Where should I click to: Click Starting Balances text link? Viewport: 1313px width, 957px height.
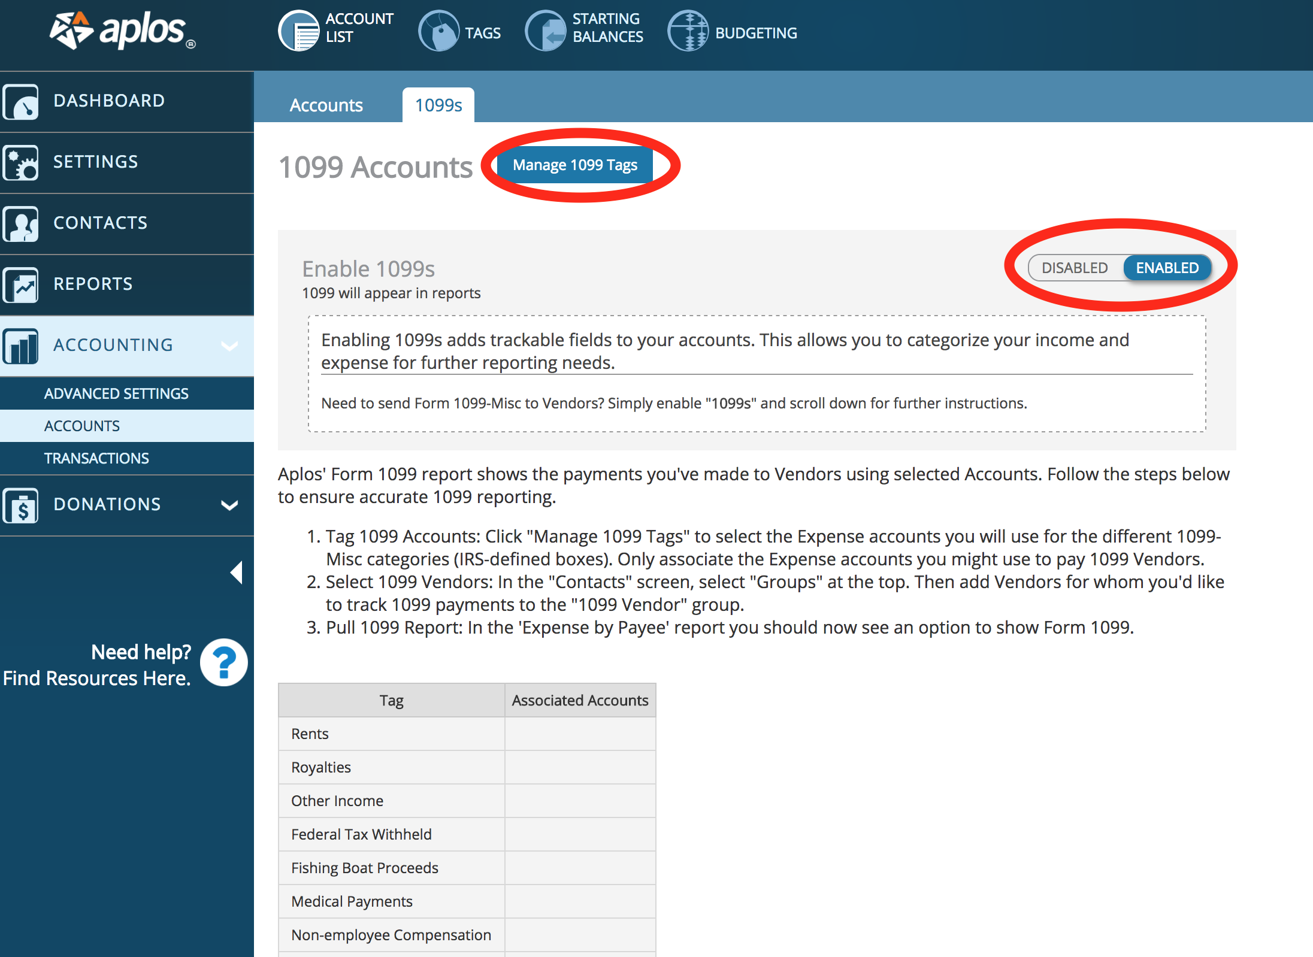(x=608, y=28)
